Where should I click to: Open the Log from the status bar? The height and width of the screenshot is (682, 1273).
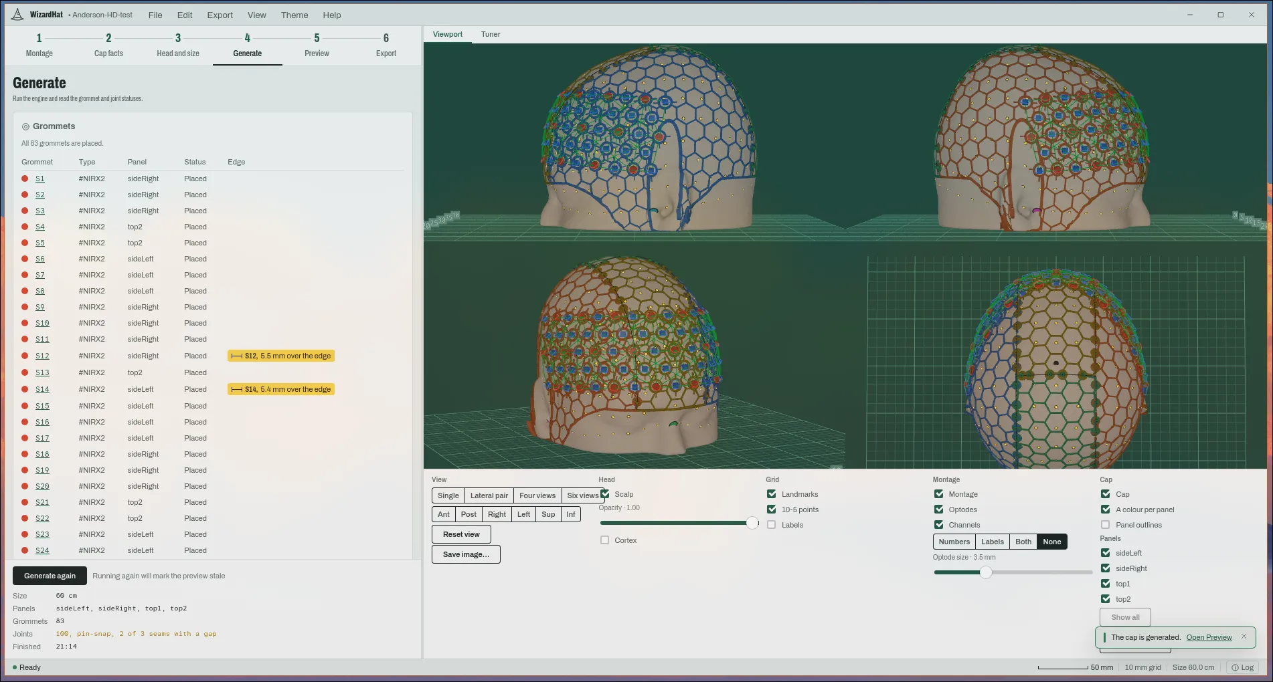click(x=1243, y=667)
